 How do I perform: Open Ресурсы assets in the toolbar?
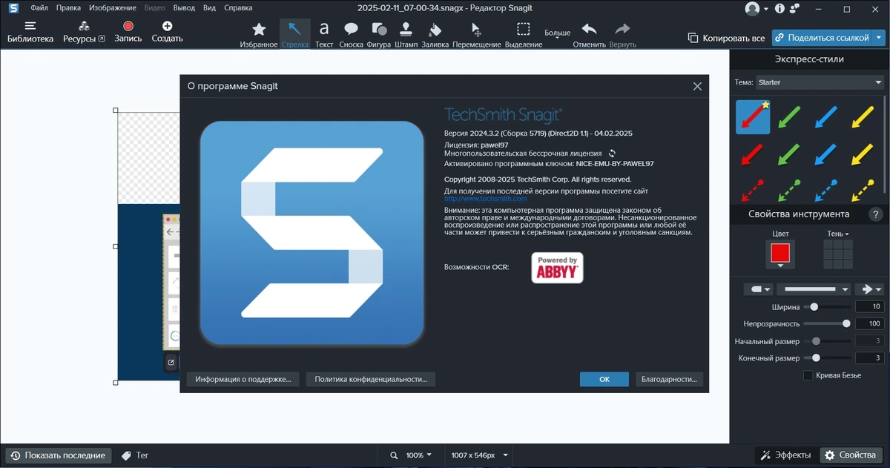click(84, 32)
